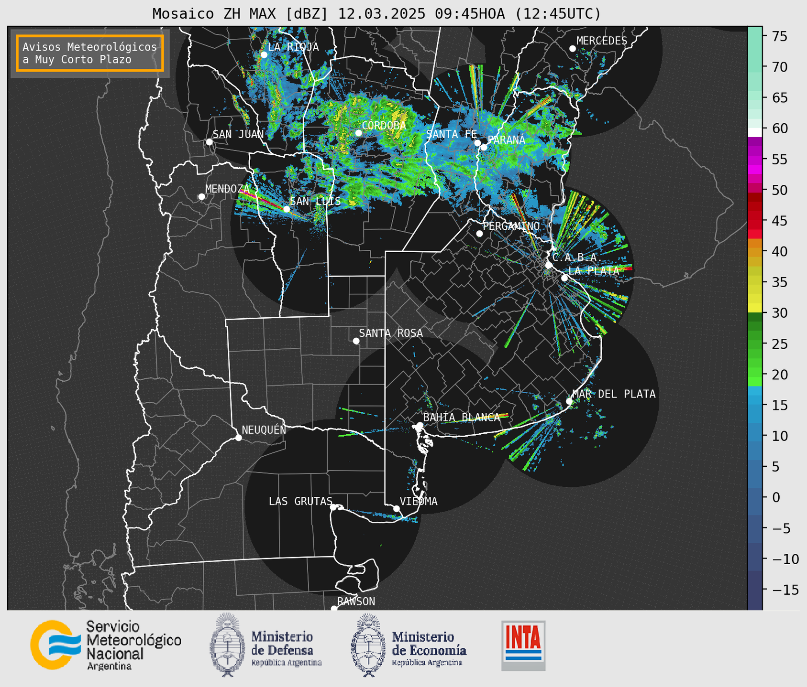Click the LAS GRUTAS label text

coord(300,501)
